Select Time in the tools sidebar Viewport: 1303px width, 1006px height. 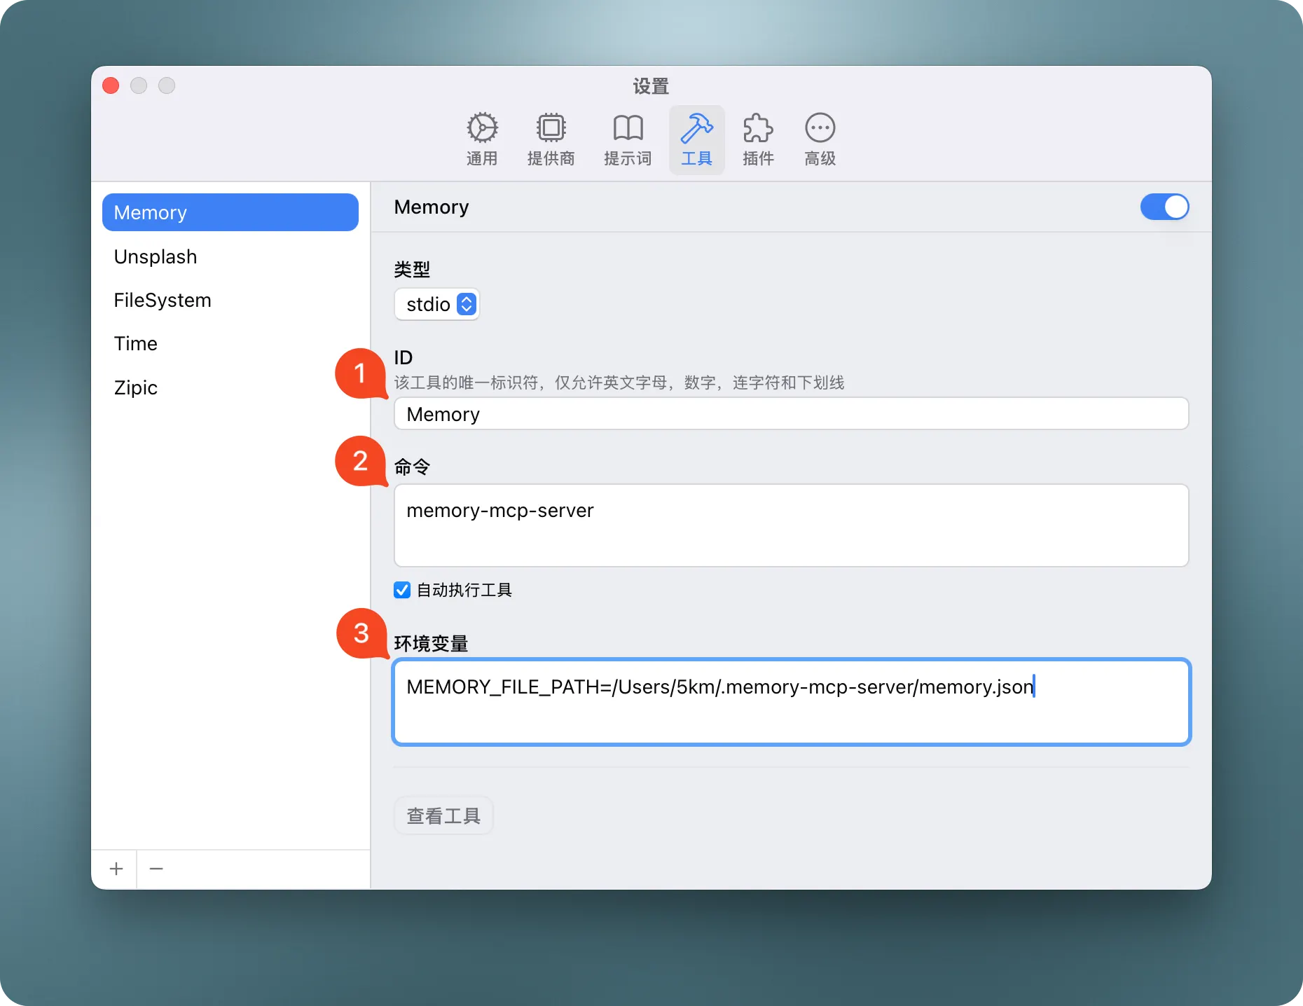[230, 343]
